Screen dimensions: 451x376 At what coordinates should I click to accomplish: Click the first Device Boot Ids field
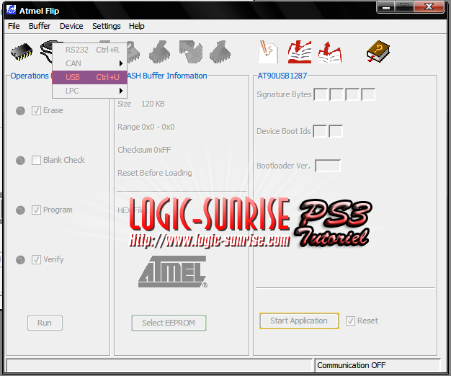pyautogui.click(x=320, y=131)
